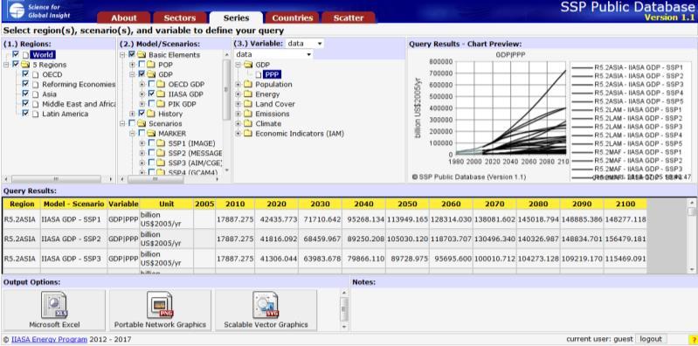Click the Basic Elements folder icon
This screenshot has height=346, width=698.
click(142, 55)
